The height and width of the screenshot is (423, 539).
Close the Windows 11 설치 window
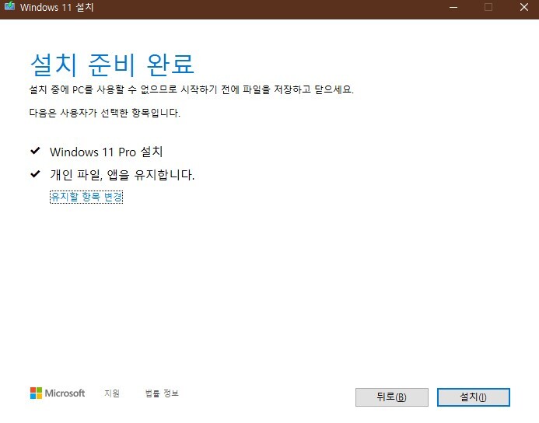(524, 7)
